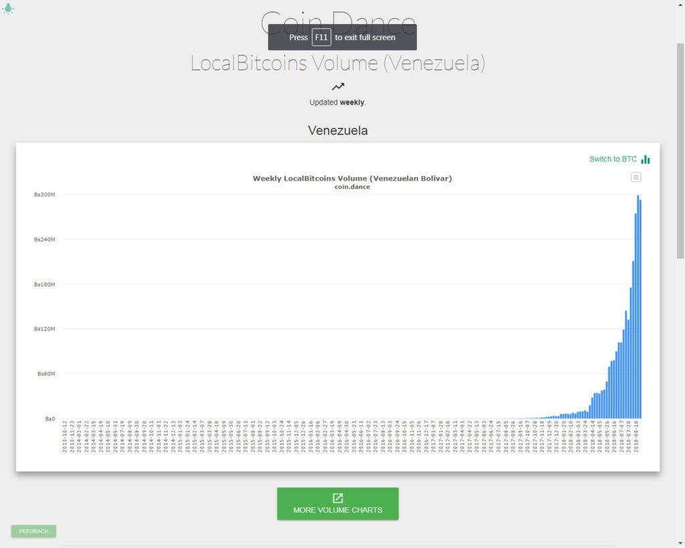Click the 2013-10-12 date label on the x-axis
Viewport: 685px width, 548px height.
(x=65, y=436)
